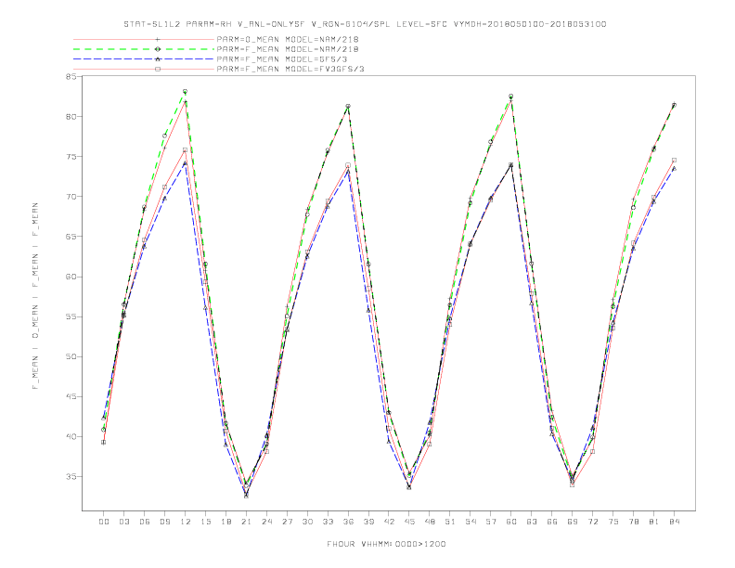The image size is (735, 568).
Task: Select legend label PARM=F_MEAN MODEL=NAM/218
Action: tap(288, 49)
